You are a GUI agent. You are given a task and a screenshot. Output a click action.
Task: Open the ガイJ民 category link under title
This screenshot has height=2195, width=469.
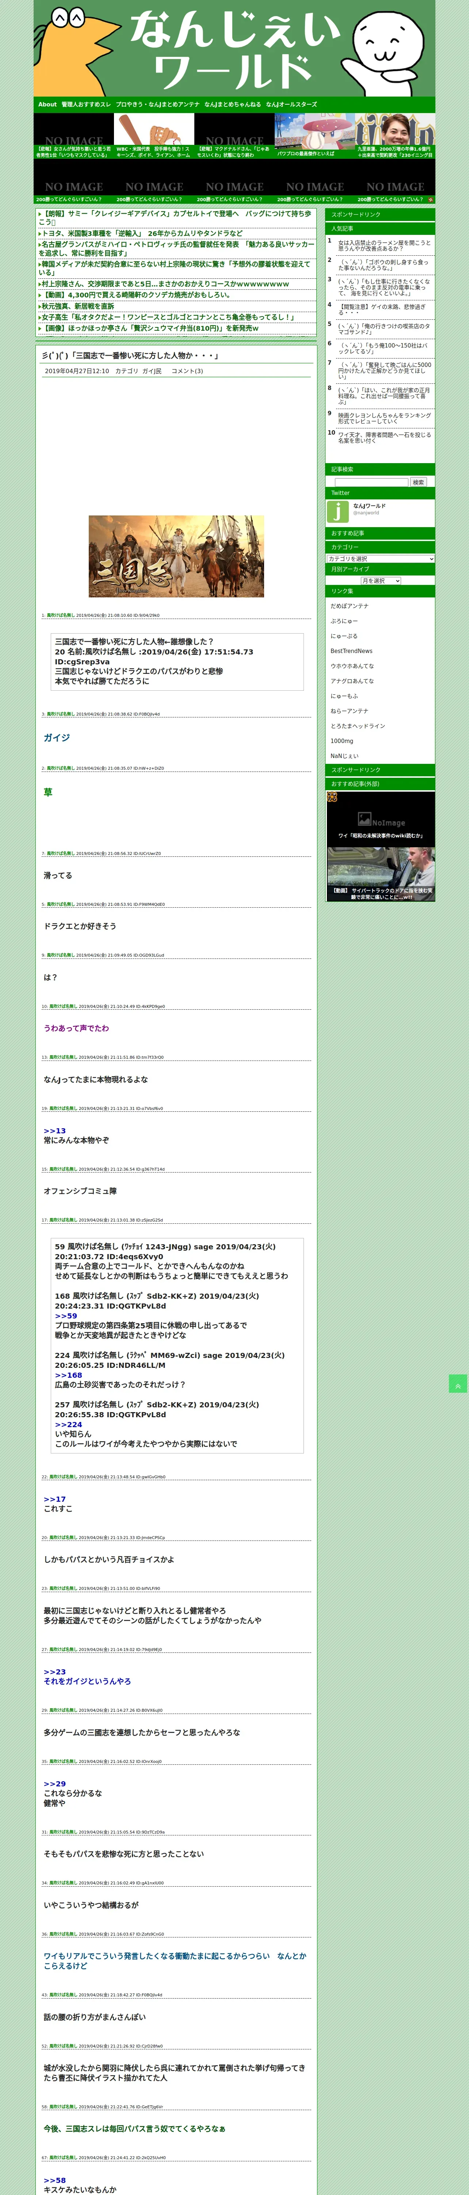pyautogui.click(x=152, y=372)
